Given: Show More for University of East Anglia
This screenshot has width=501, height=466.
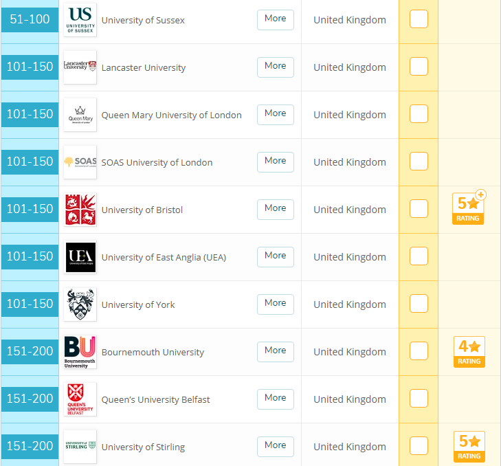Looking at the screenshot, I should pos(275,256).
